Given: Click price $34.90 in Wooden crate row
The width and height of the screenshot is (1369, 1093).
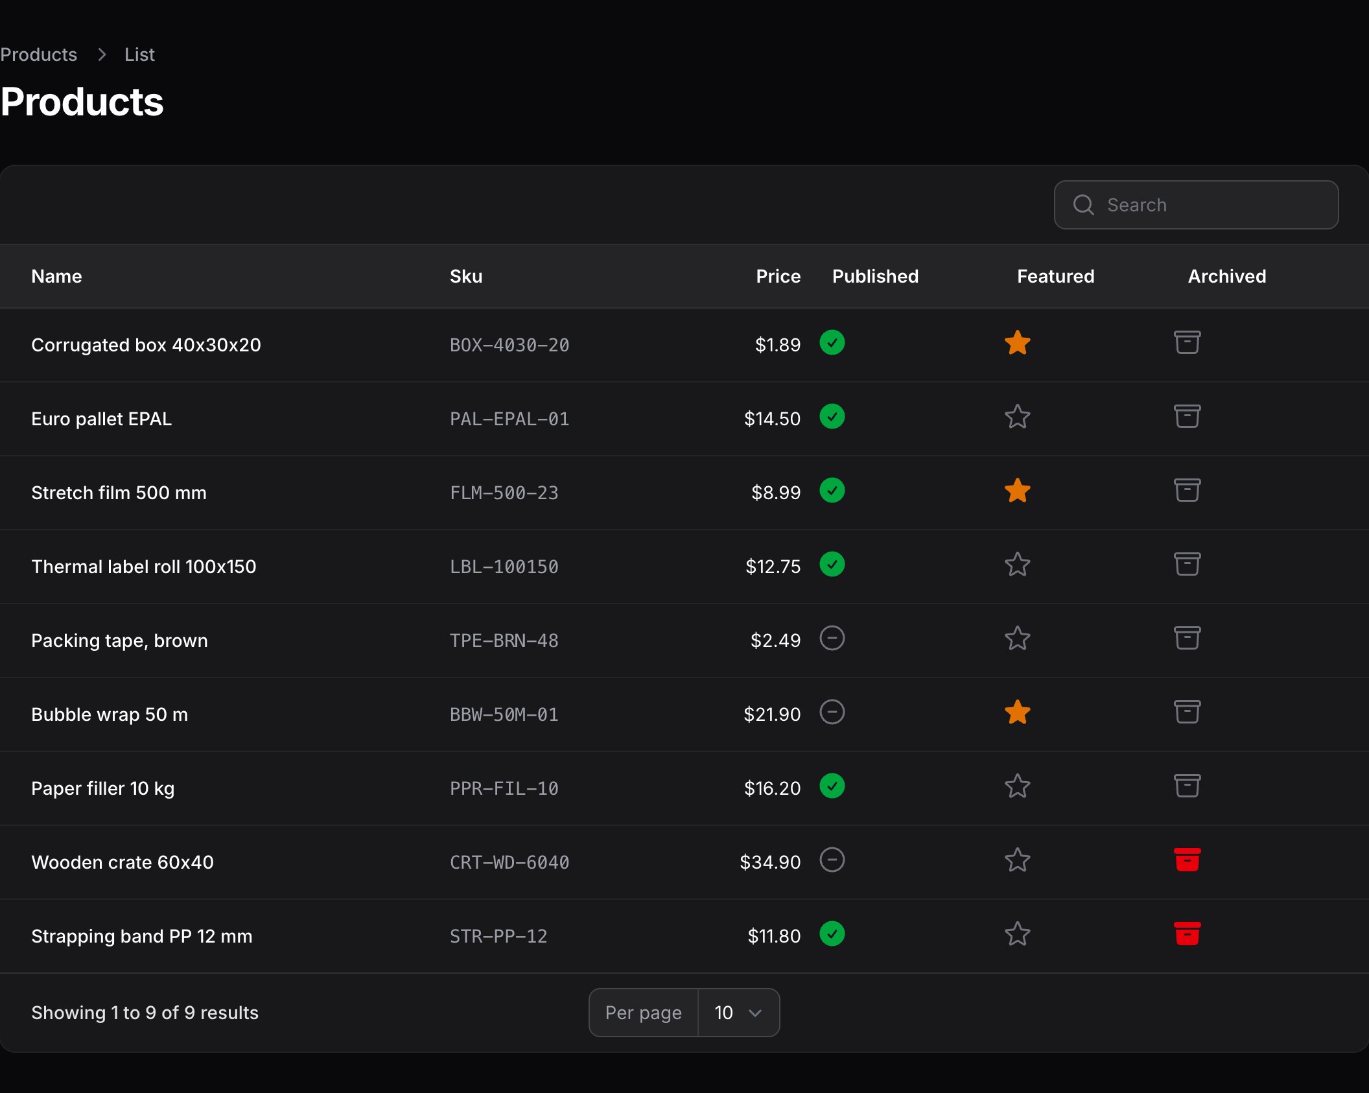Looking at the screenshot, I should coord(770,862).
